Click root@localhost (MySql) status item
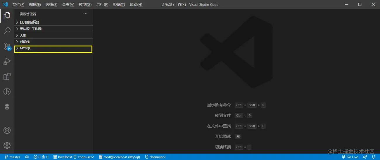 (119, 157)
